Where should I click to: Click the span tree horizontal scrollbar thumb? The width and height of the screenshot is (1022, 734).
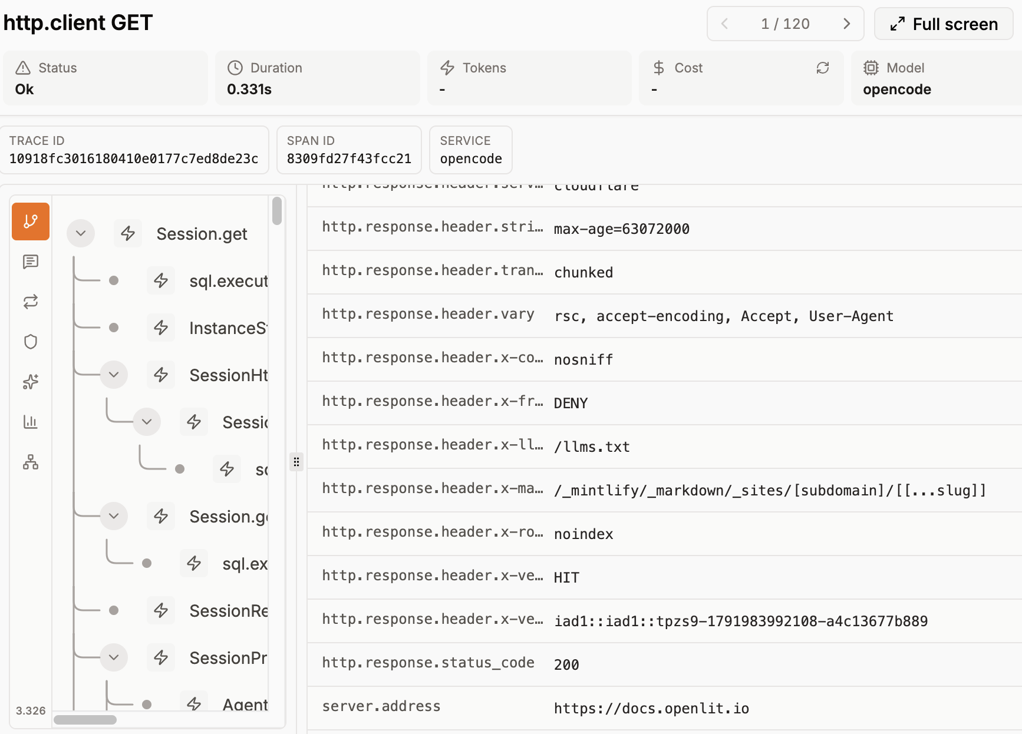pos(85,719)
